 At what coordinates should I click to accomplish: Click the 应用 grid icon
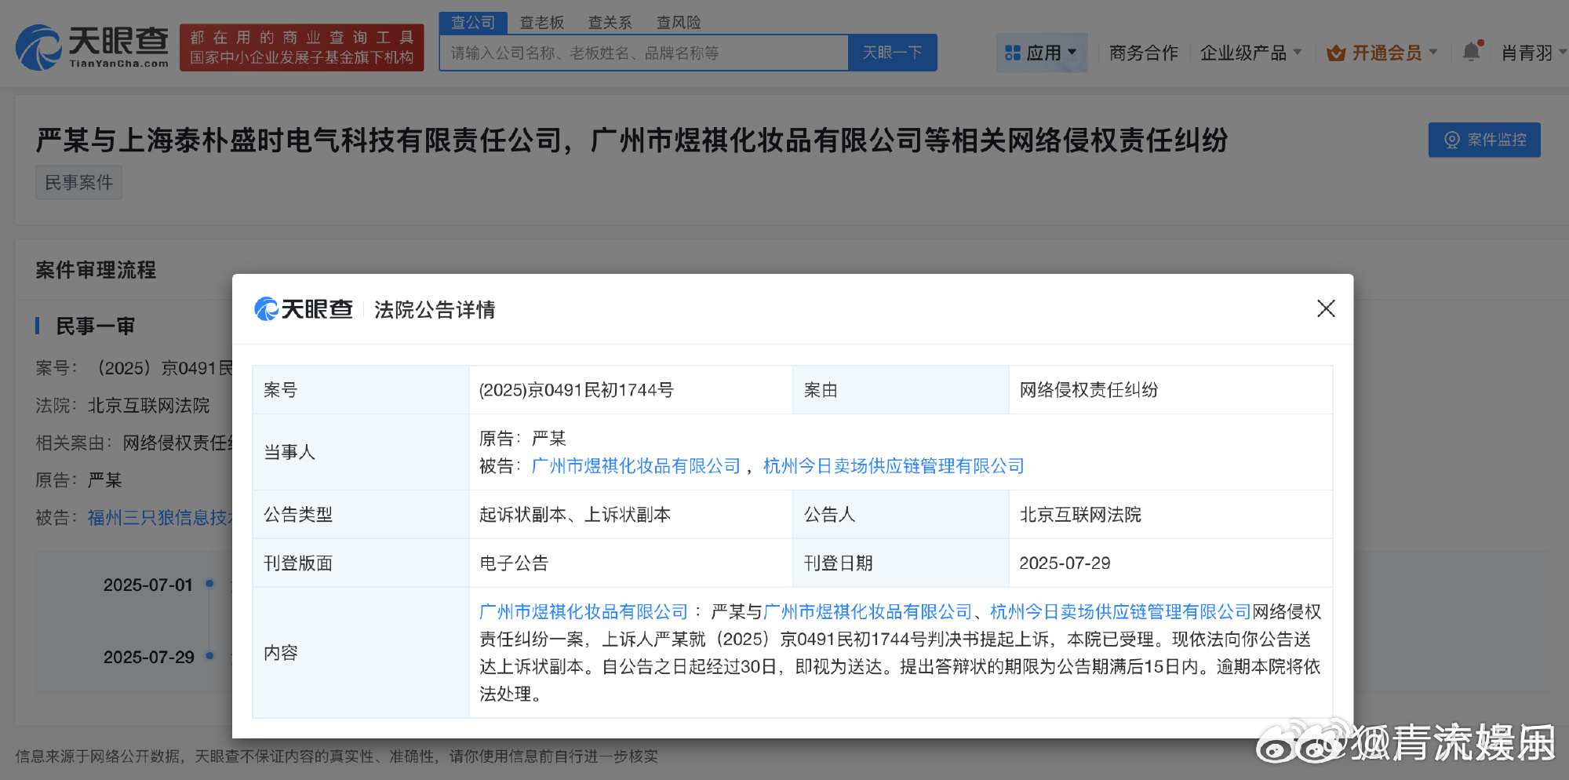coord(1013,53)
